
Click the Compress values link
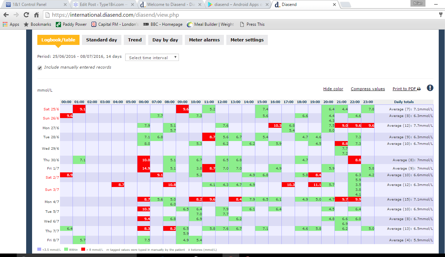pos(368,89)
